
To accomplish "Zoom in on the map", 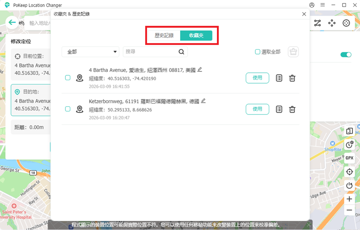I will 349,199.
